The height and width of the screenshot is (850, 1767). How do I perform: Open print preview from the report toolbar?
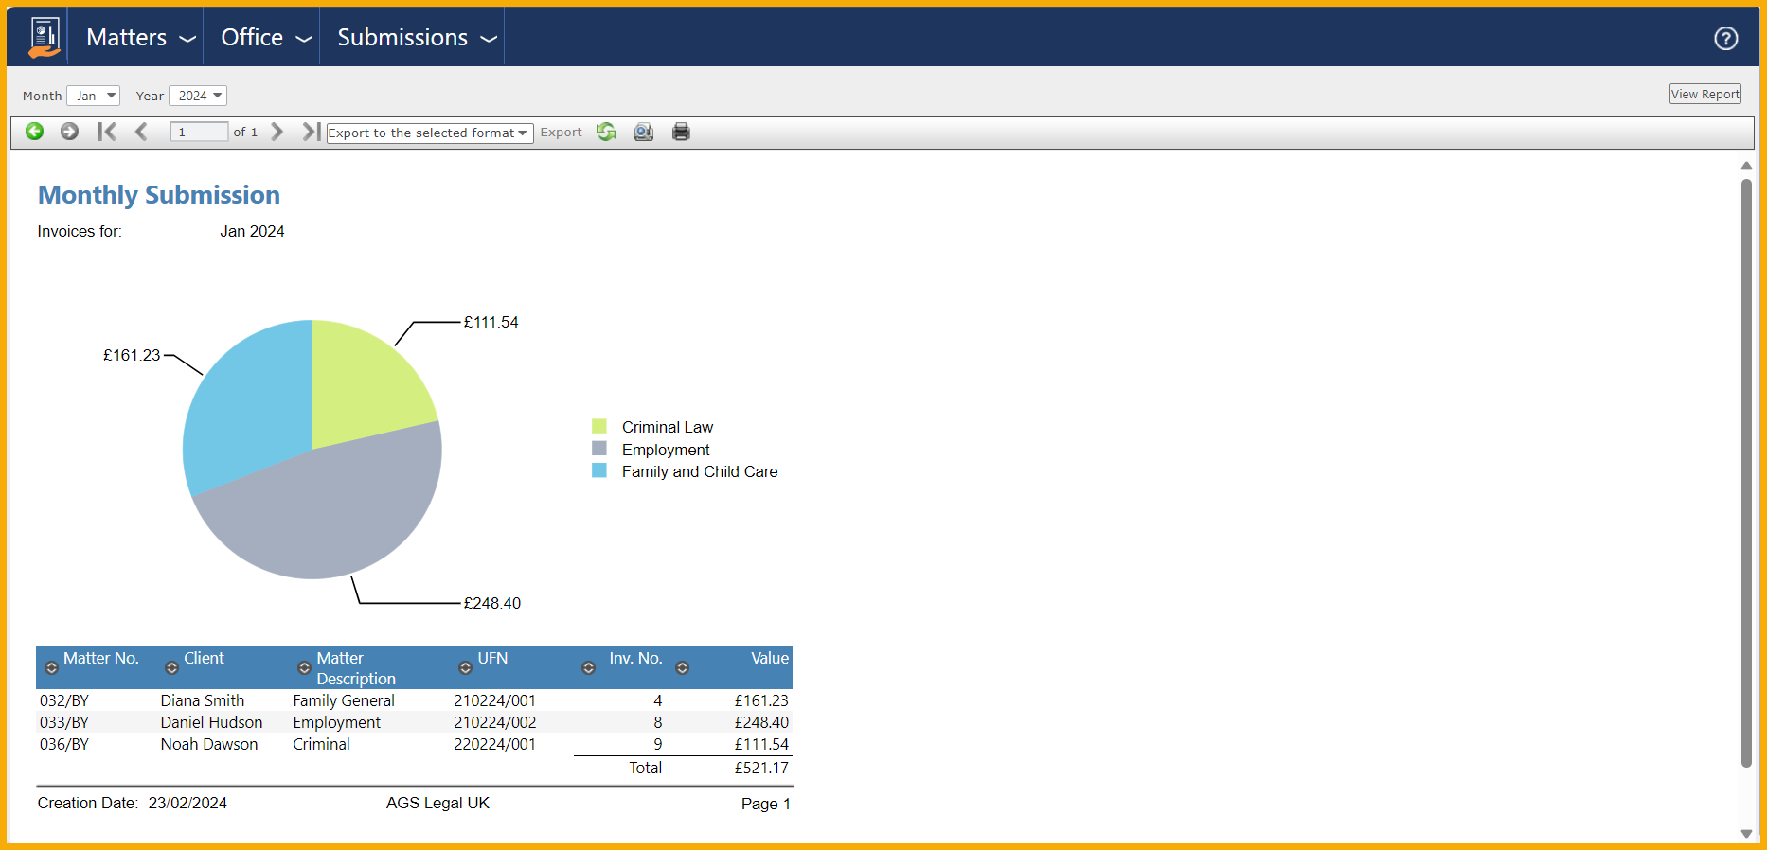click(x=644, y=132)
